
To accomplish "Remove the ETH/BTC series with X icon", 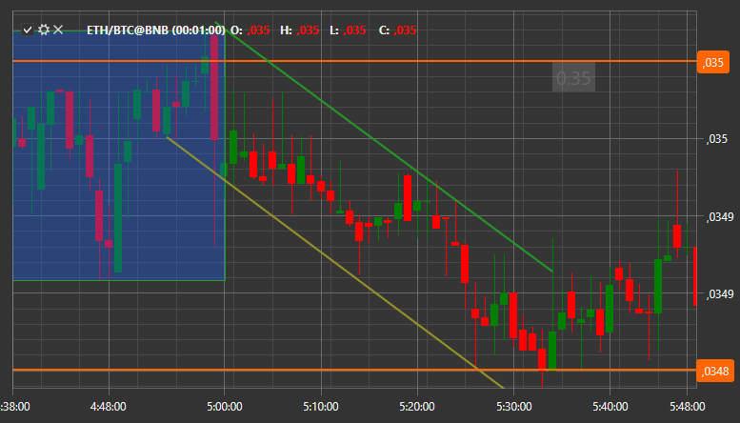I will pyautogui.click(x=58, y=30).
